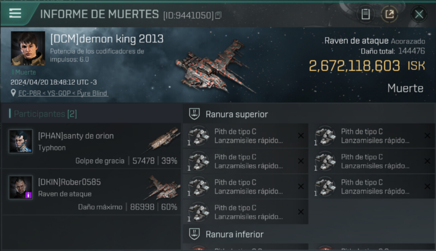Close the Informe de Muertes window

[419, 14]
